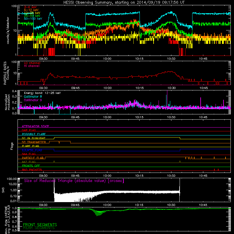Click 10:00 tick label under count-rate plot
The image size is (234, 234).
click(107, 59)
